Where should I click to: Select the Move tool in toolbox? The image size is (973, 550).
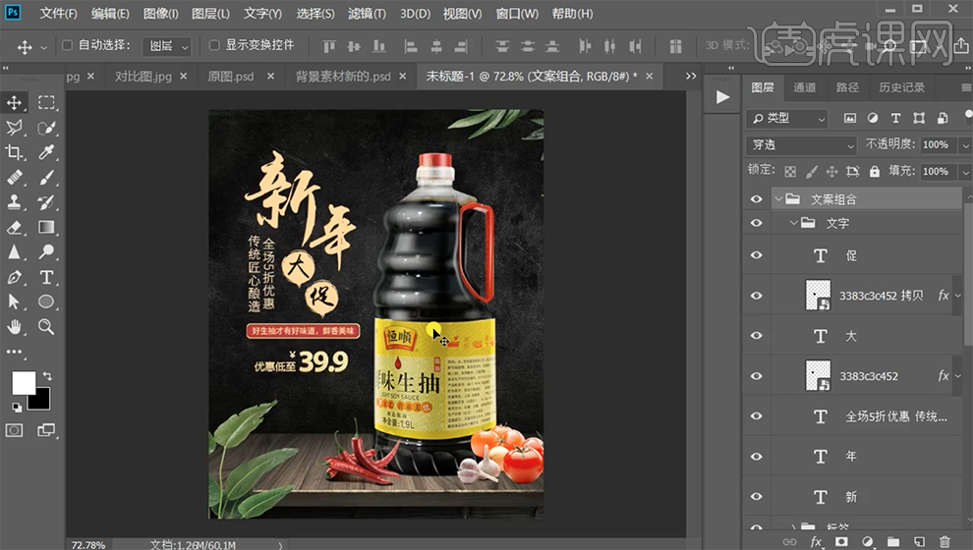click(x=15, y=102)
